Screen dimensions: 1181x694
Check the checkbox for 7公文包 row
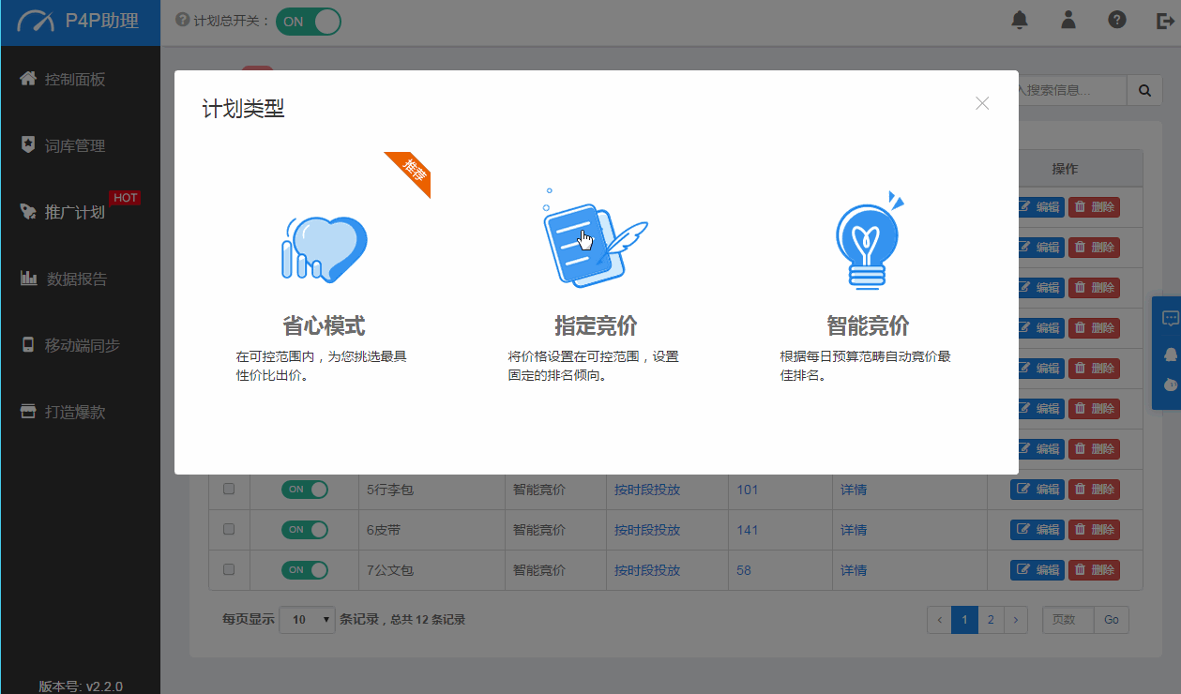(229, 569)
